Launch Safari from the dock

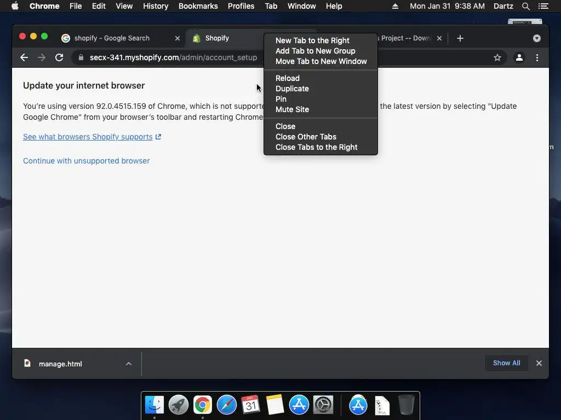(226, 405)
